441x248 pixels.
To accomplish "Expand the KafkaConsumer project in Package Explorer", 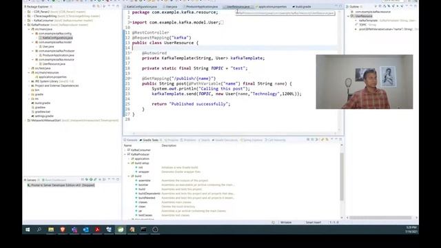I will pyautogui.click(x=25, y=21).
